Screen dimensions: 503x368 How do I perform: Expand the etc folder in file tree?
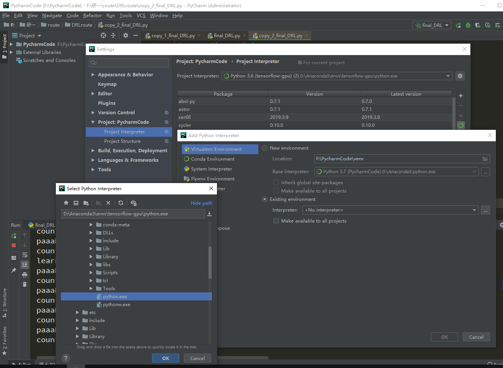[78, 313]
